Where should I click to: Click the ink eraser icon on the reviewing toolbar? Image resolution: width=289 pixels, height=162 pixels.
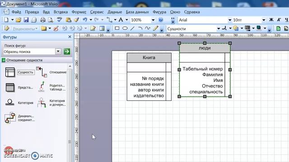pos(56,28)
